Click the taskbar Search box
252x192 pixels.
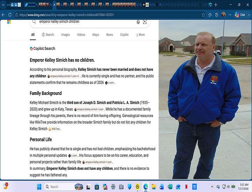64,187
